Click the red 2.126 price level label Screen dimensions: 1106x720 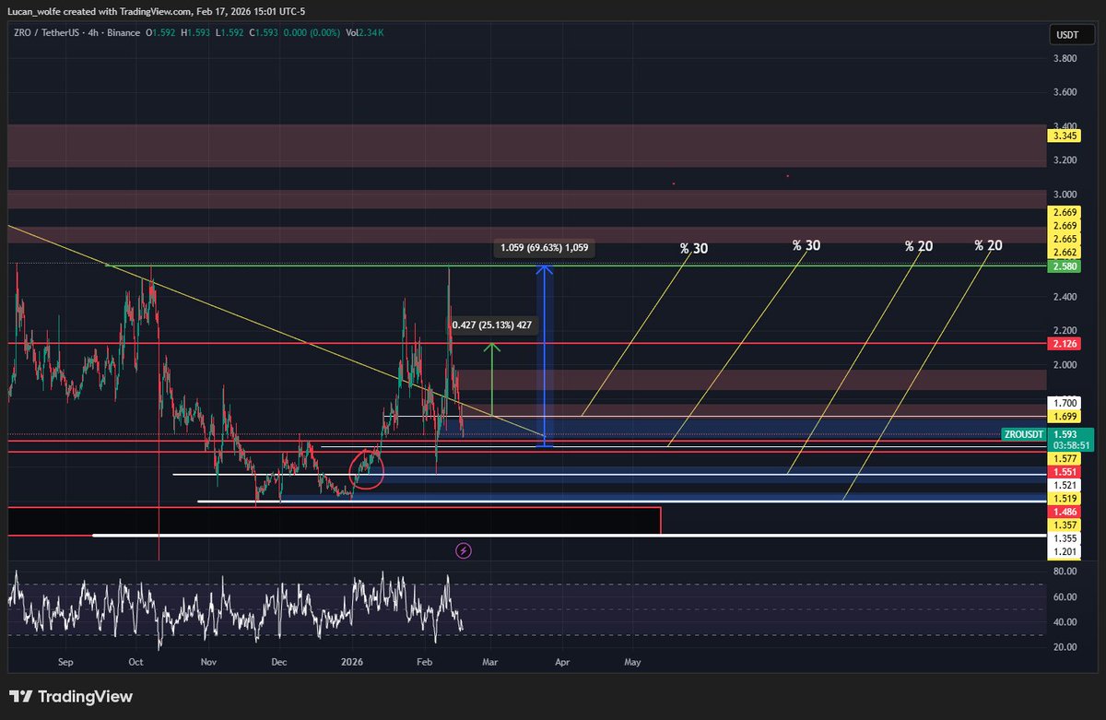(x=1062, y=343)
